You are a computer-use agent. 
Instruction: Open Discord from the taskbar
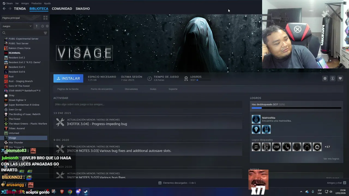78,192
